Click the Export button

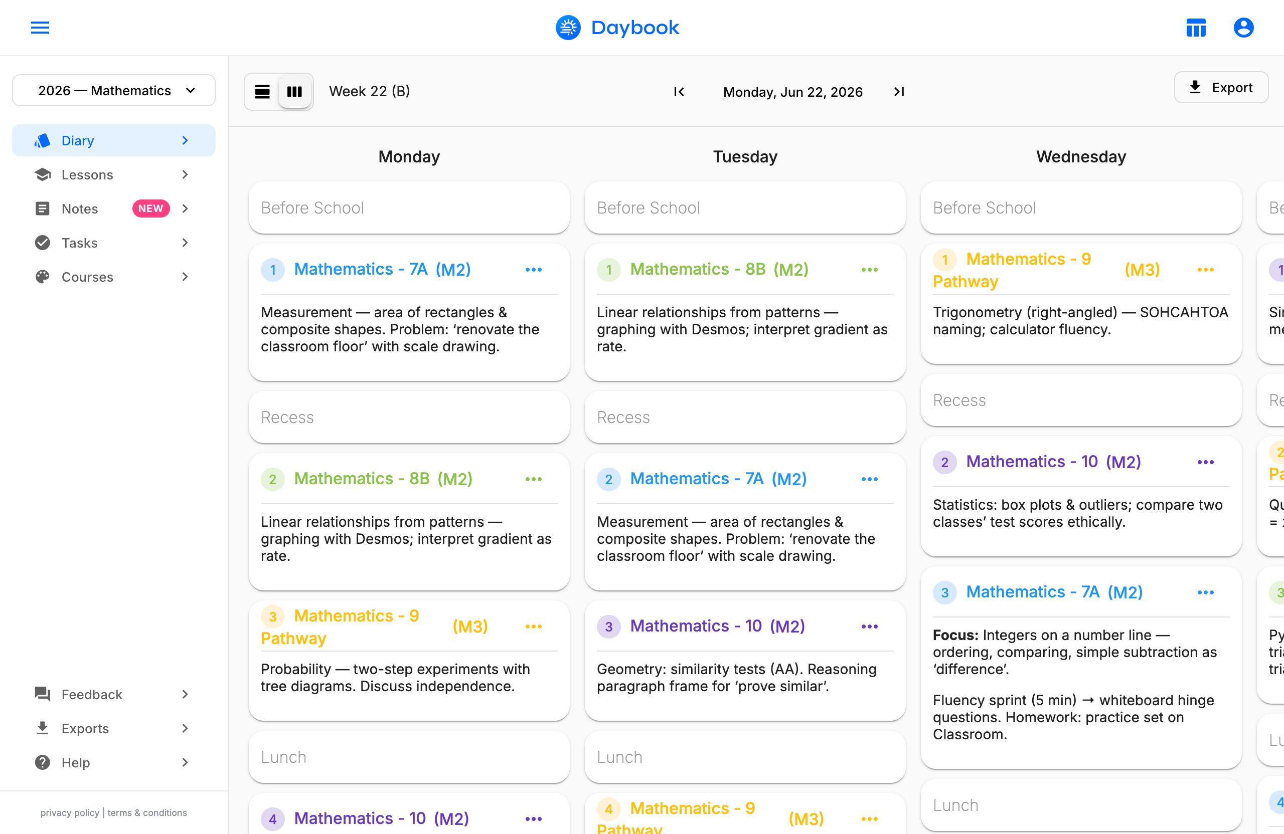pos(1221,87)
